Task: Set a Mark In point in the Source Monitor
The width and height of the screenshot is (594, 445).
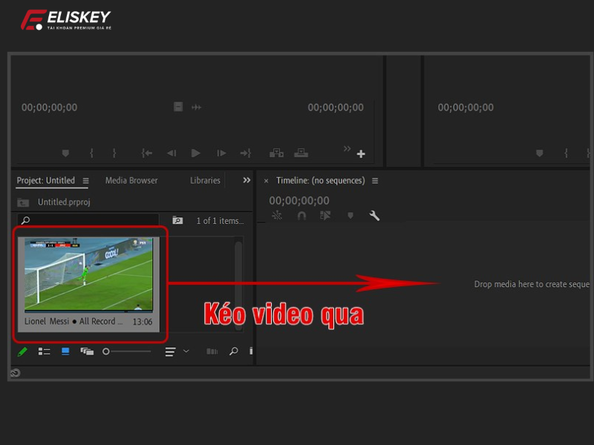Action: coord(91,152)
